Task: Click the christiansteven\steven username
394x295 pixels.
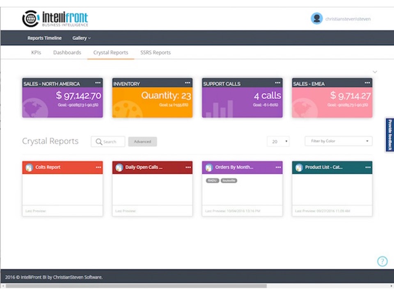Action: pyautogui.click(x=348, y=19)
